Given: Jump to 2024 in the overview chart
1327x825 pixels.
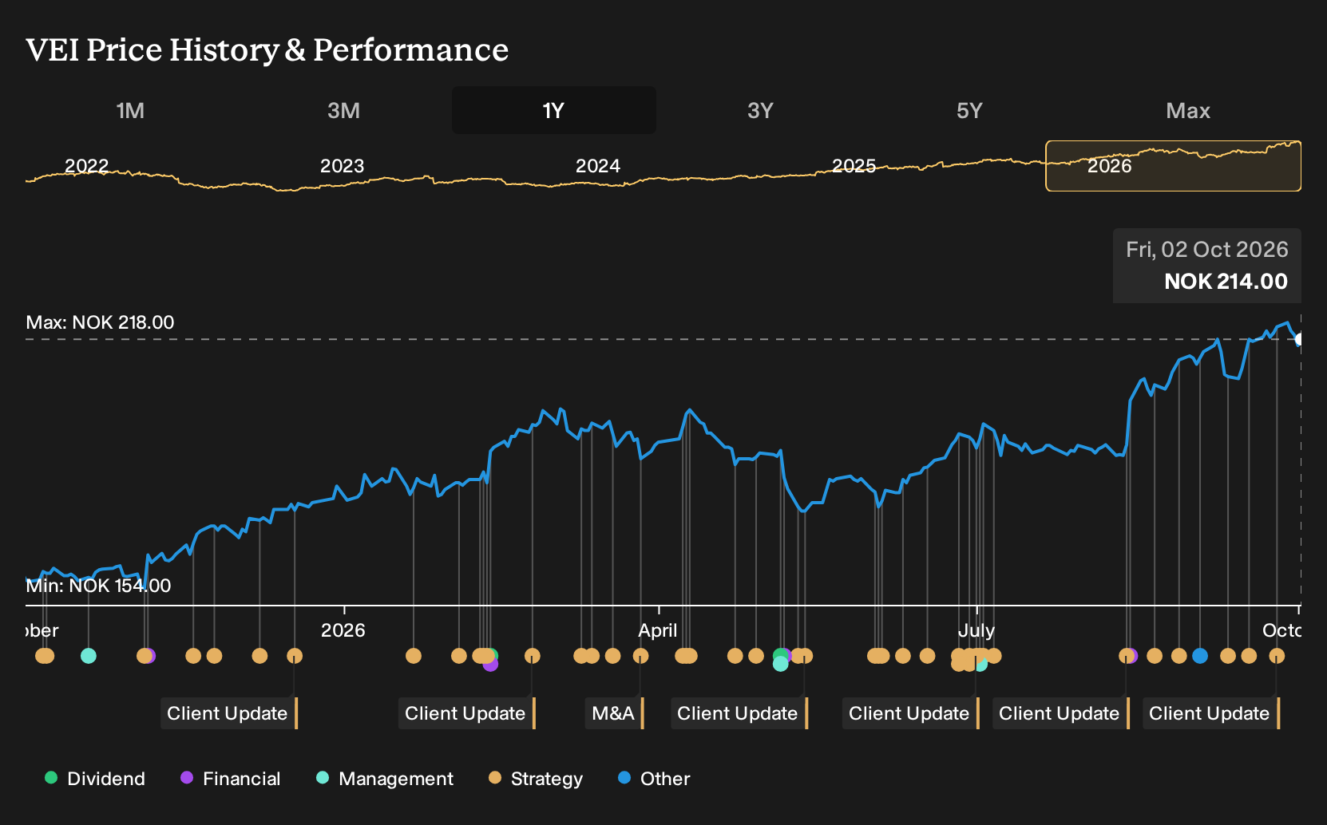Looking at the screenshot, I should [598, 166].
